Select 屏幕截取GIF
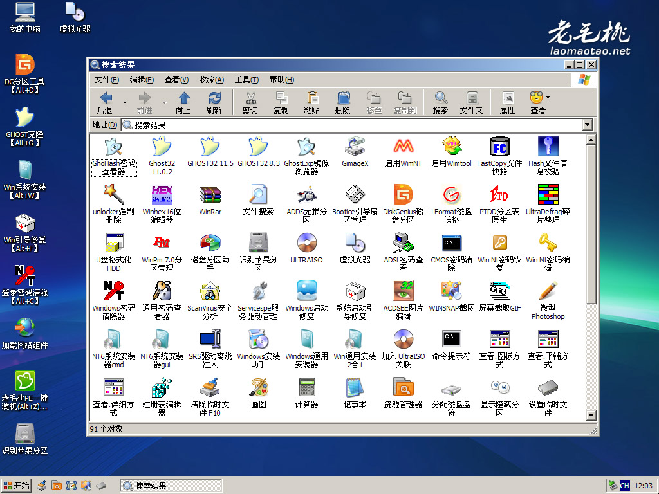Viewport: 659px width, 494px height. coord(499,297)
